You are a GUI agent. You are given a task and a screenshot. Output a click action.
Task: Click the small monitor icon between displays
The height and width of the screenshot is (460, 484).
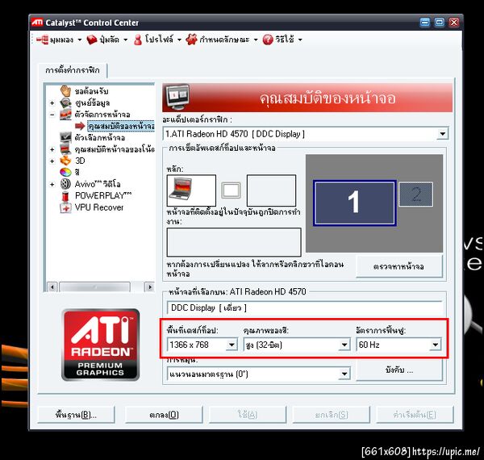232,190
